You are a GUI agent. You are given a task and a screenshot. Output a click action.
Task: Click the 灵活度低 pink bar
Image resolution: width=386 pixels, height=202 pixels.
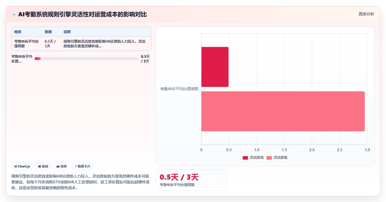[x=283, y=111]
